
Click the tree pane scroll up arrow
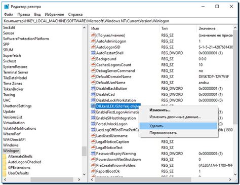84,27
